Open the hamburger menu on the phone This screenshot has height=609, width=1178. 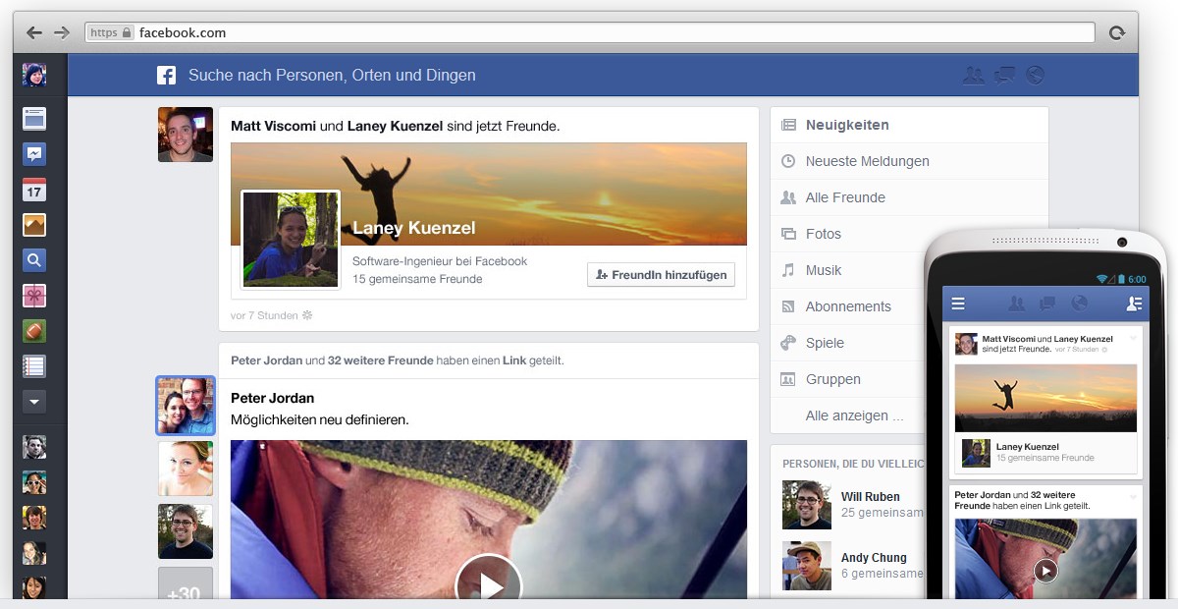pos(958,304)
